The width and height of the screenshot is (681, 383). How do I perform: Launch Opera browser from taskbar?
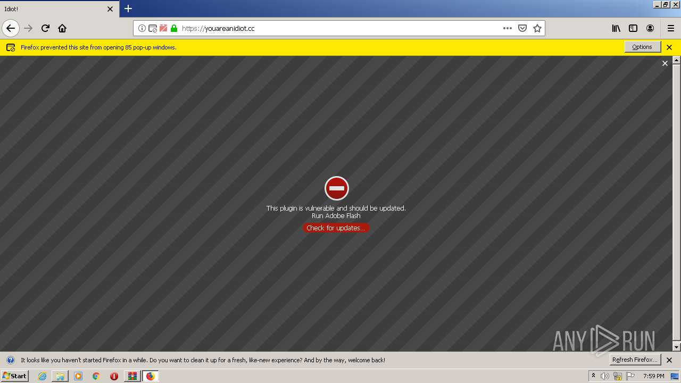114,376
